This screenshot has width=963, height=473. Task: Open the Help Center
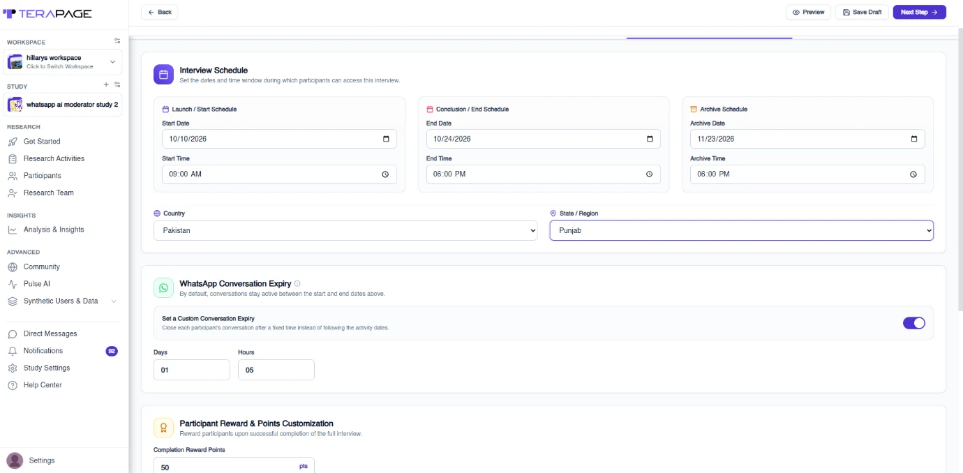[x=43, y=385]
